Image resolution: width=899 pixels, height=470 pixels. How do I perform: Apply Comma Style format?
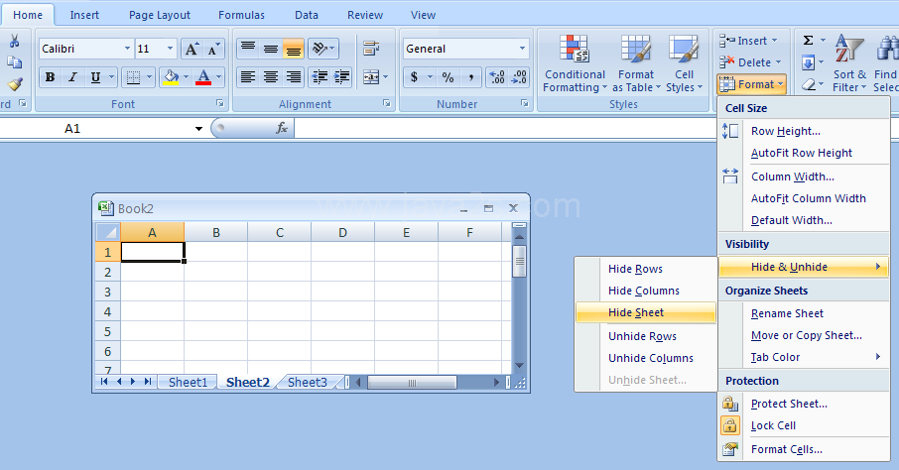470,76
